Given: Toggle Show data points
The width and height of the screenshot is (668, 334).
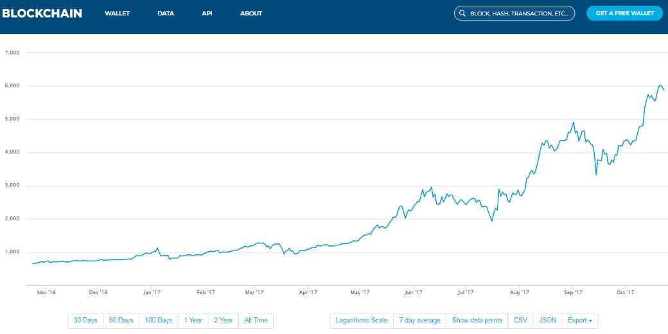Looking at the screenshot, I should point(477,321).
